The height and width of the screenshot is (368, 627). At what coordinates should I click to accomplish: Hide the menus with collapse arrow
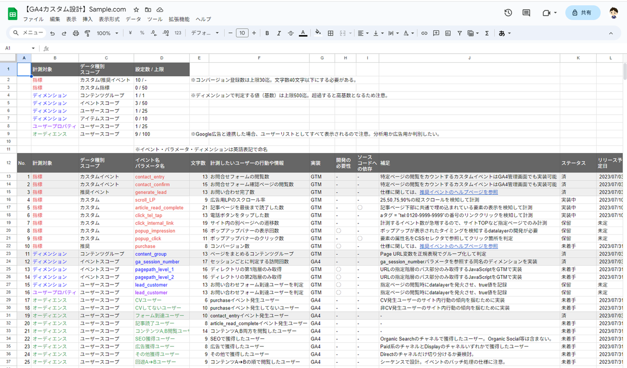611,33
